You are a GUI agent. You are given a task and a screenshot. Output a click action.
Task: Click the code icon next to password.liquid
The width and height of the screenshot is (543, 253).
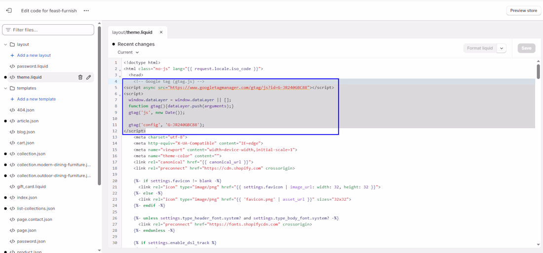[x=12, y=66]
